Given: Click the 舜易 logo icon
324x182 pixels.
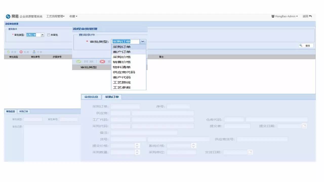Looking at the screenshot, I should point(8,16).
